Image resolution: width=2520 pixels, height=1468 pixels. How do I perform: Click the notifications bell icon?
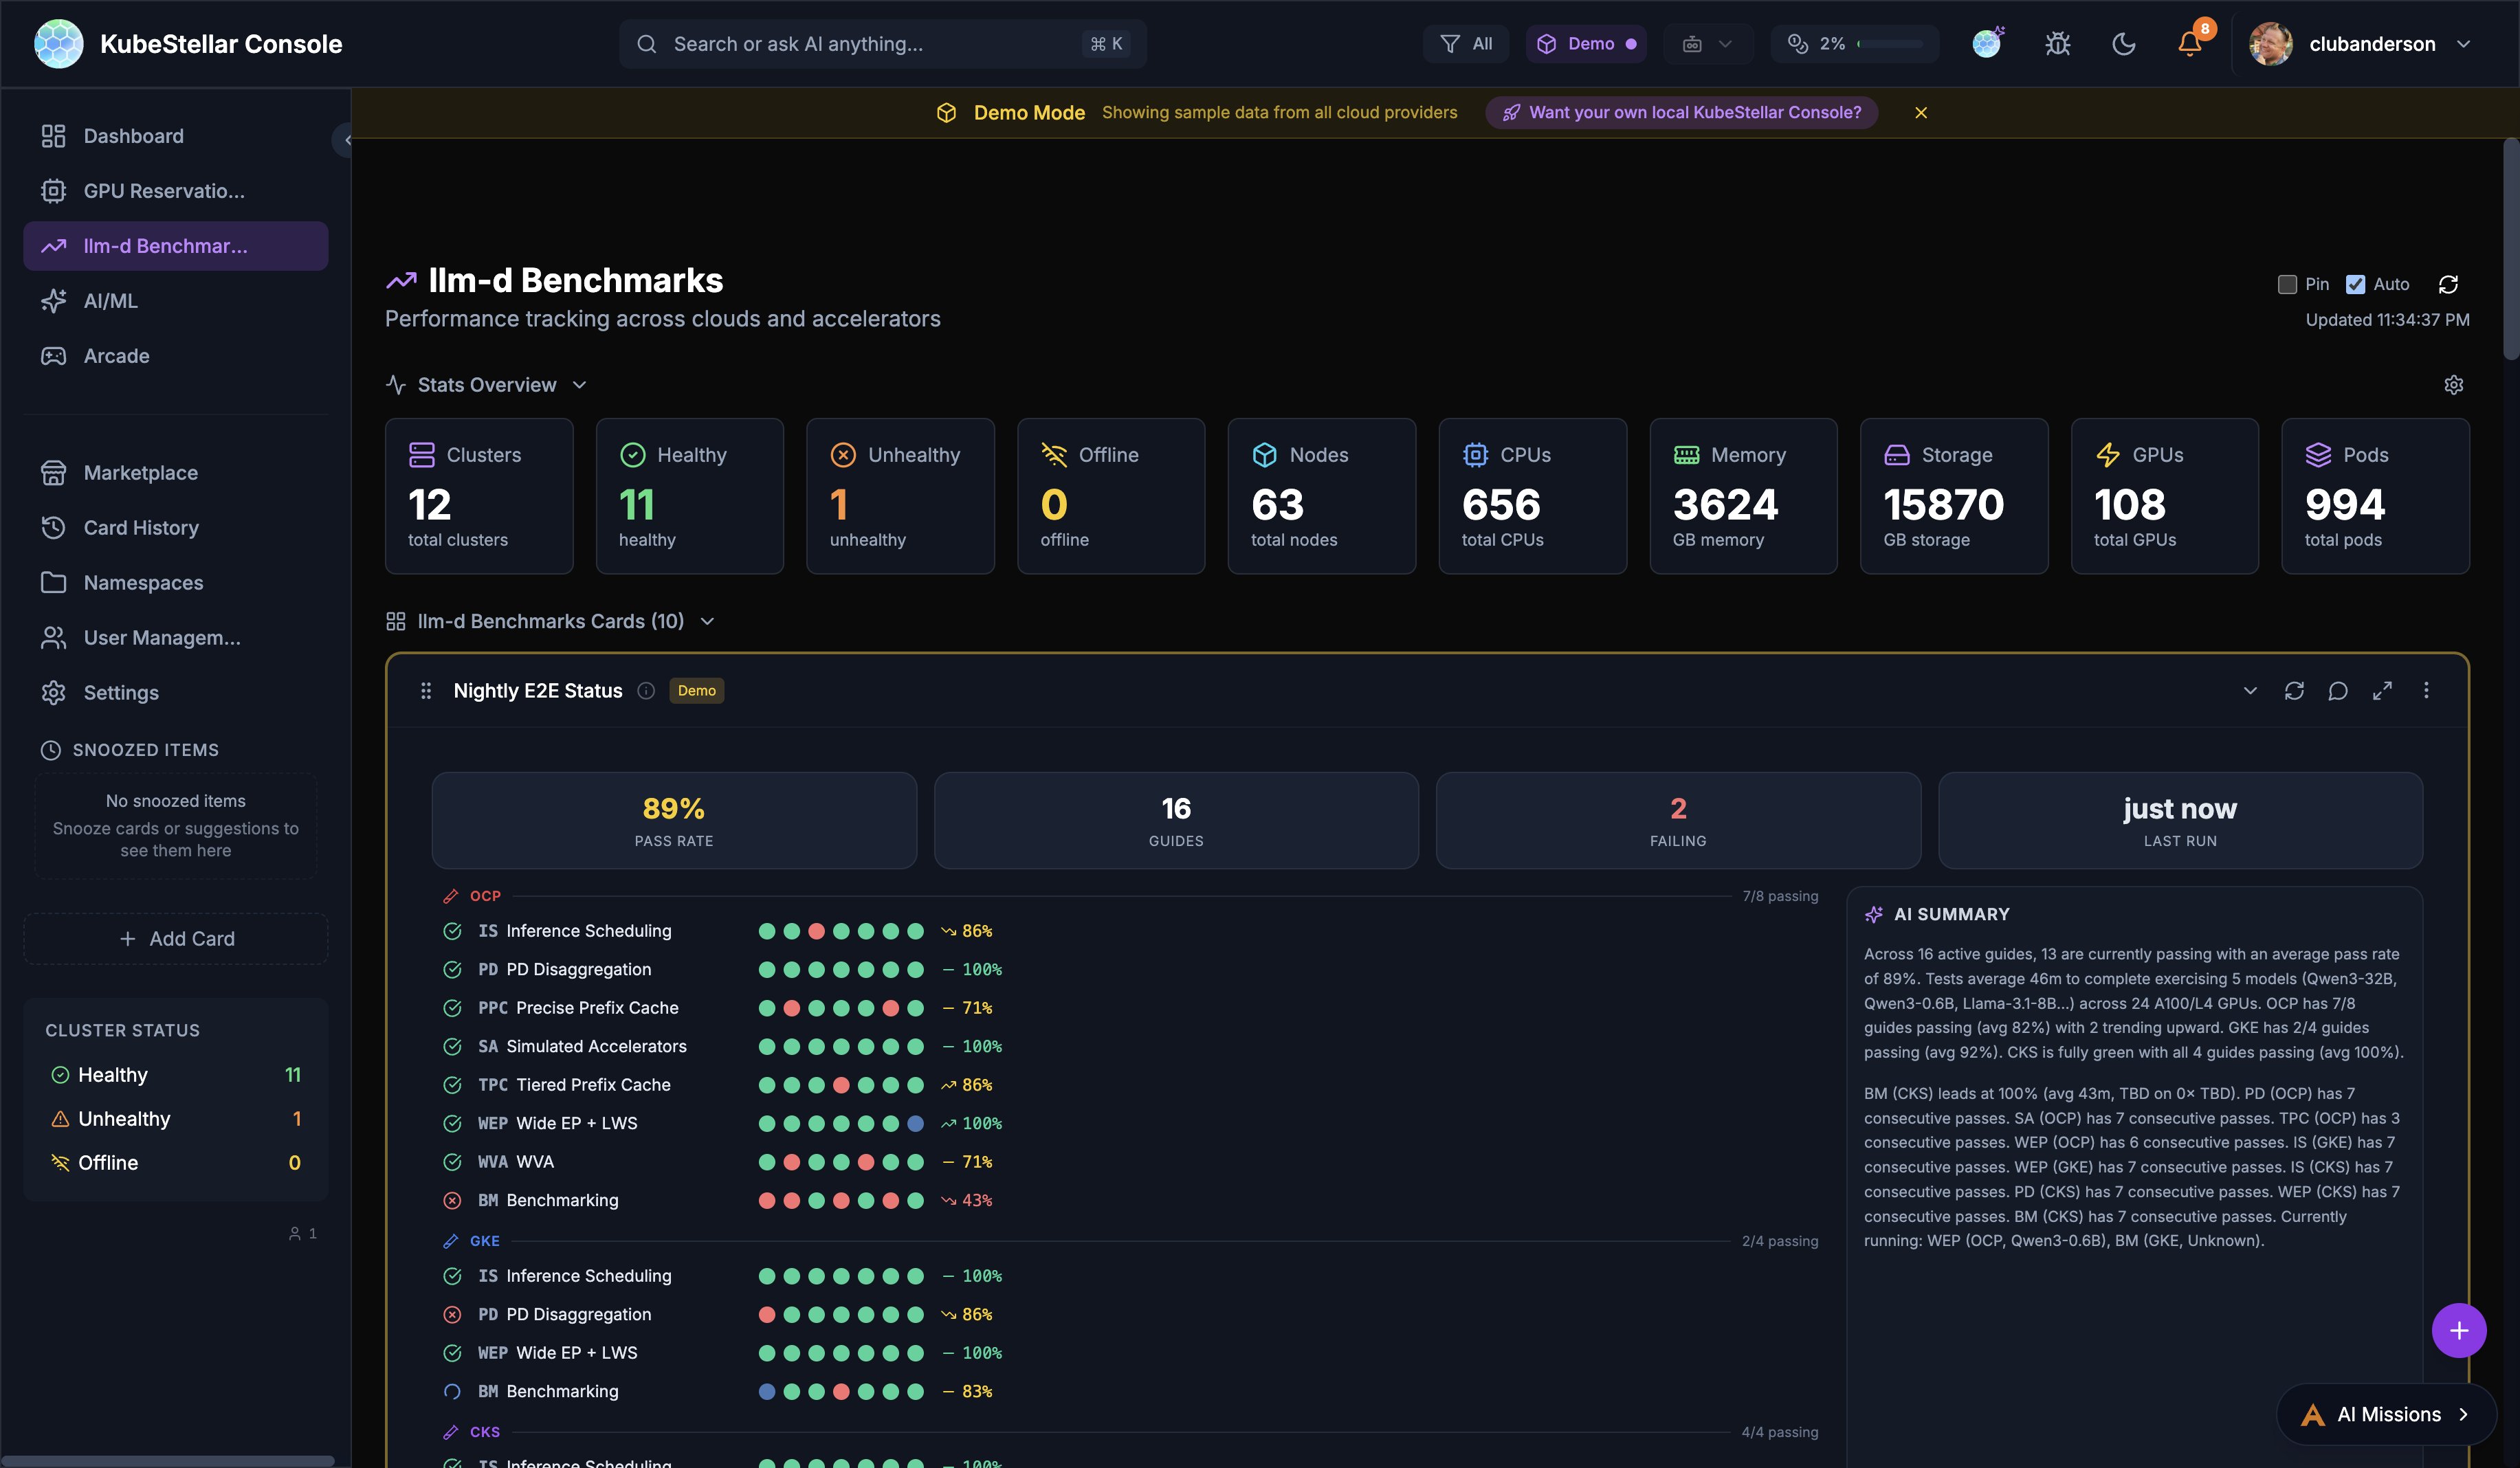point(2190,43)
